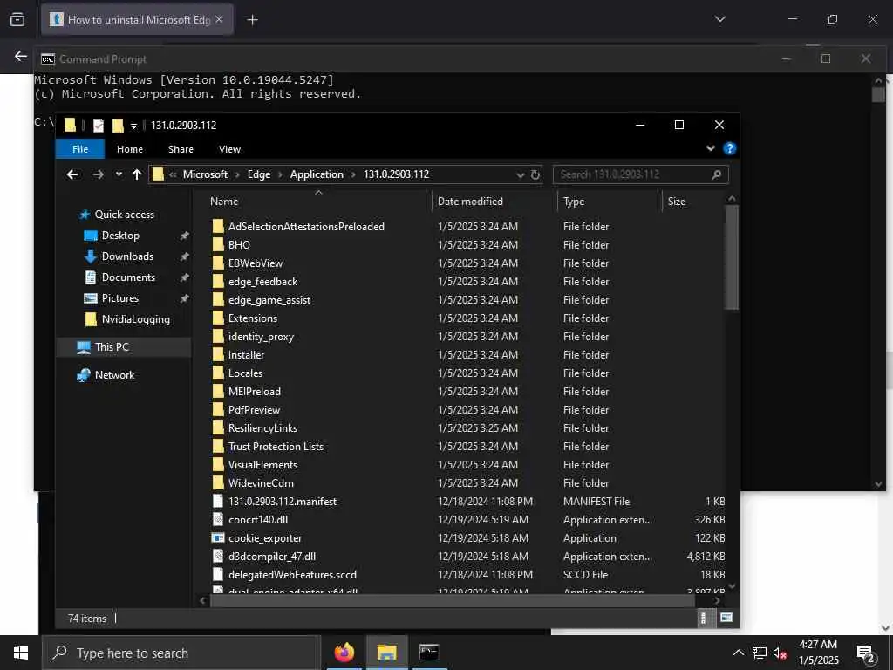
Task: Open Desktop in the navigation pane
Action: [x=120, y=236]
